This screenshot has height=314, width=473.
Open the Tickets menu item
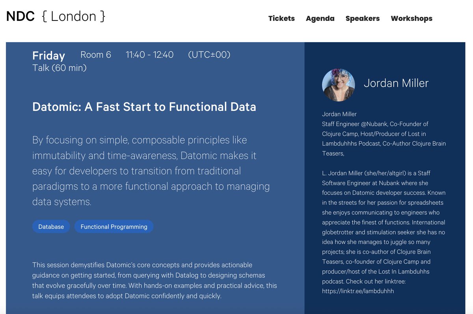point(281,19)
